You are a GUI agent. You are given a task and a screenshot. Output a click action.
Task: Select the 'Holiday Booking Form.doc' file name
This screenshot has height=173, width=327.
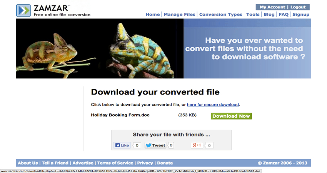[x=120, y=115]
